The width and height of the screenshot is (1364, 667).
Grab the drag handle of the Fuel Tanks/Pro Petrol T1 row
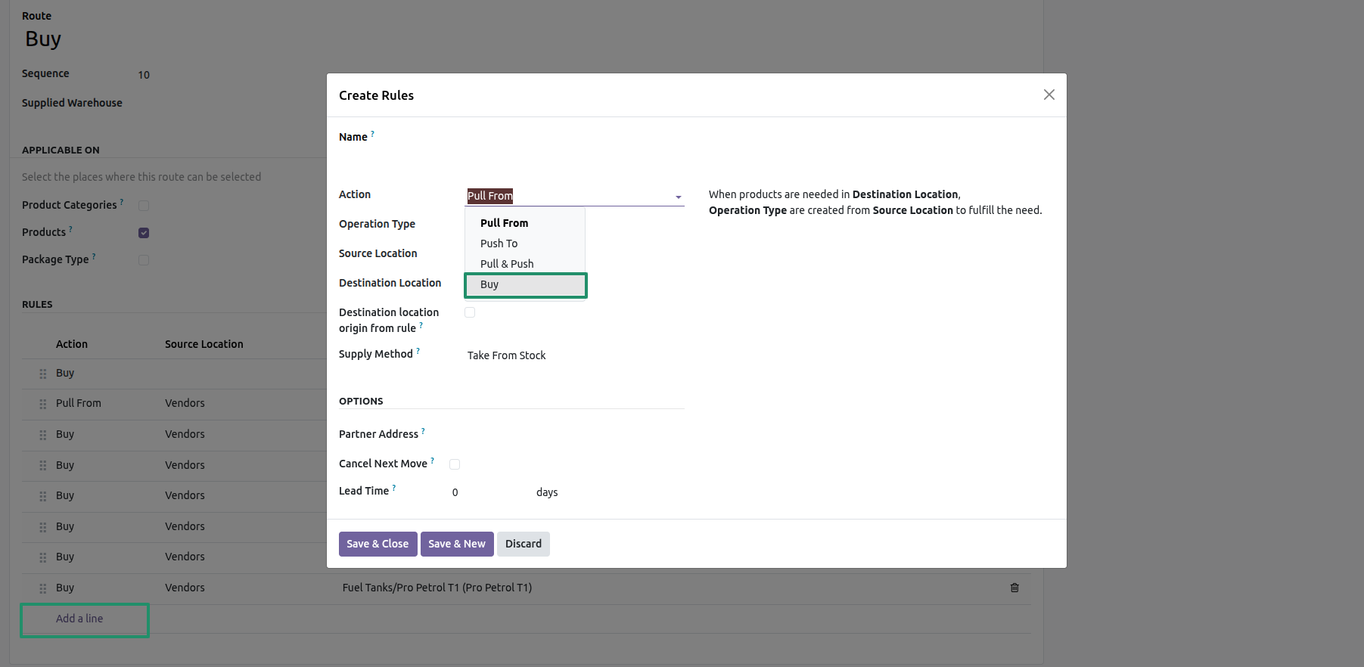43,588
